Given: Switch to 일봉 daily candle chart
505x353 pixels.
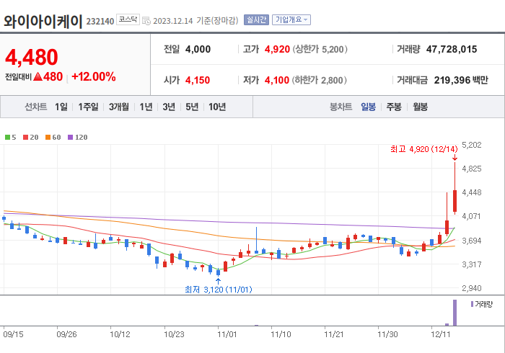Looking at the screenshot, I should click(x=368, y=107).
